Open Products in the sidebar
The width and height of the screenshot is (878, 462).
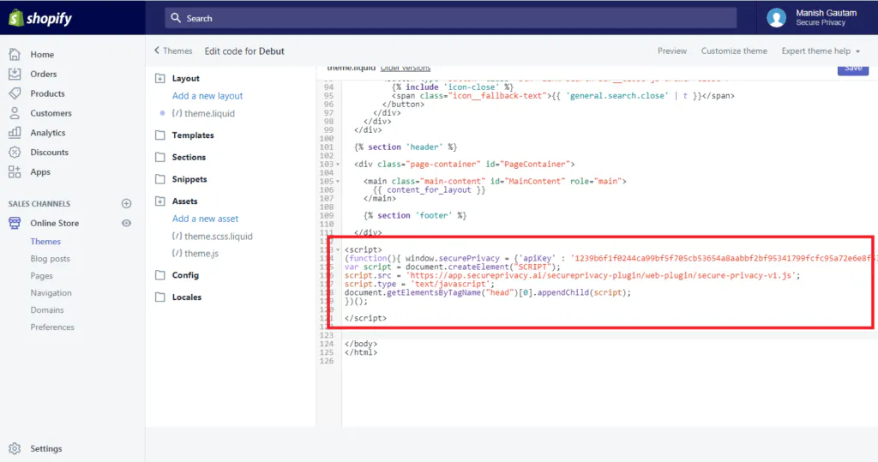click(x=47, y=93)
